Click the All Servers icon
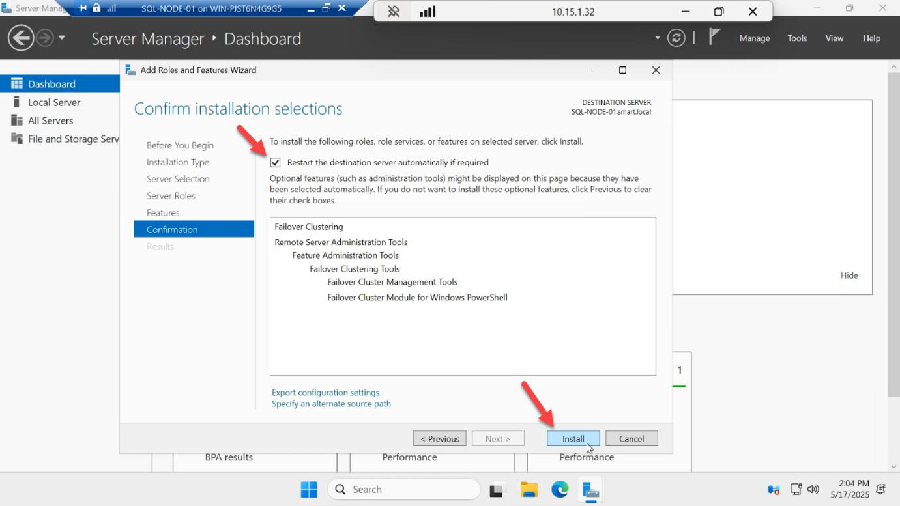The image size is (900, 506). (17, 120)
